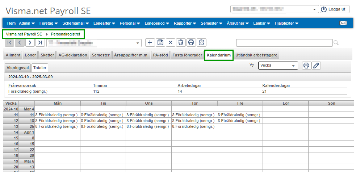Viewport: 356px width, 172px height.
Task: Select the Totaler sub-tab
Action: (40, 68)
